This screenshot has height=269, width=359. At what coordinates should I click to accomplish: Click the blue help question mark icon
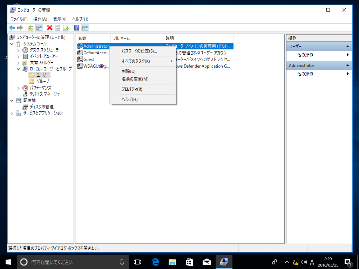tap(76, 28)
